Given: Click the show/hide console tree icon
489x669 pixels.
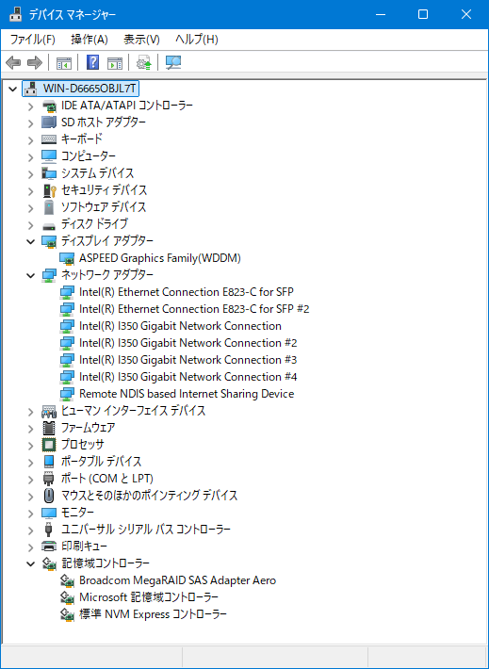Looking at the screenshot, I should (64, 63).
